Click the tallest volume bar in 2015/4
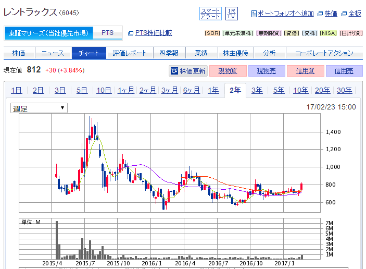The width and height of the screenshot is (366, 269). (x=57, y=240)
